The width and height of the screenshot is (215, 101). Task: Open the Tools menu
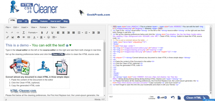[63, 27]
